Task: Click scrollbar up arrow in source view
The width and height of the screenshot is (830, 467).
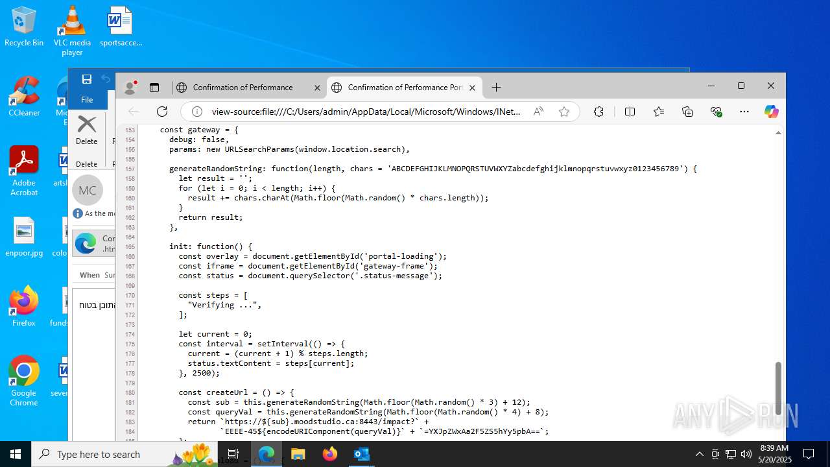Action: coord(778,133)
